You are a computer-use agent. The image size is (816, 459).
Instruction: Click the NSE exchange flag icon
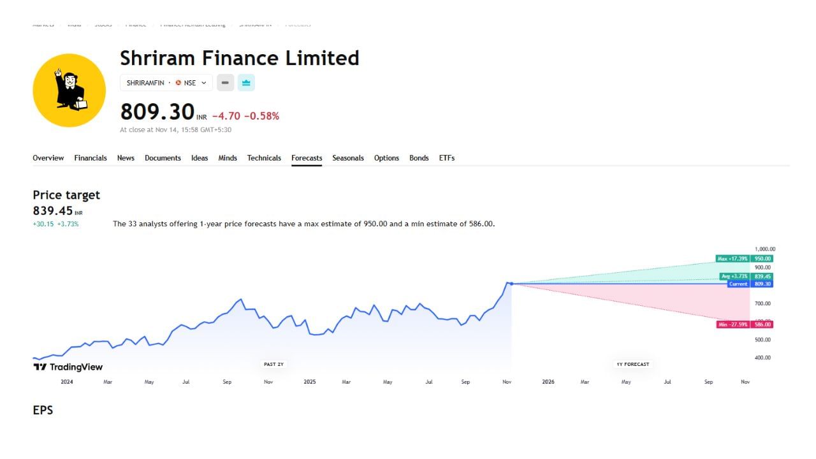pos(178,83)
